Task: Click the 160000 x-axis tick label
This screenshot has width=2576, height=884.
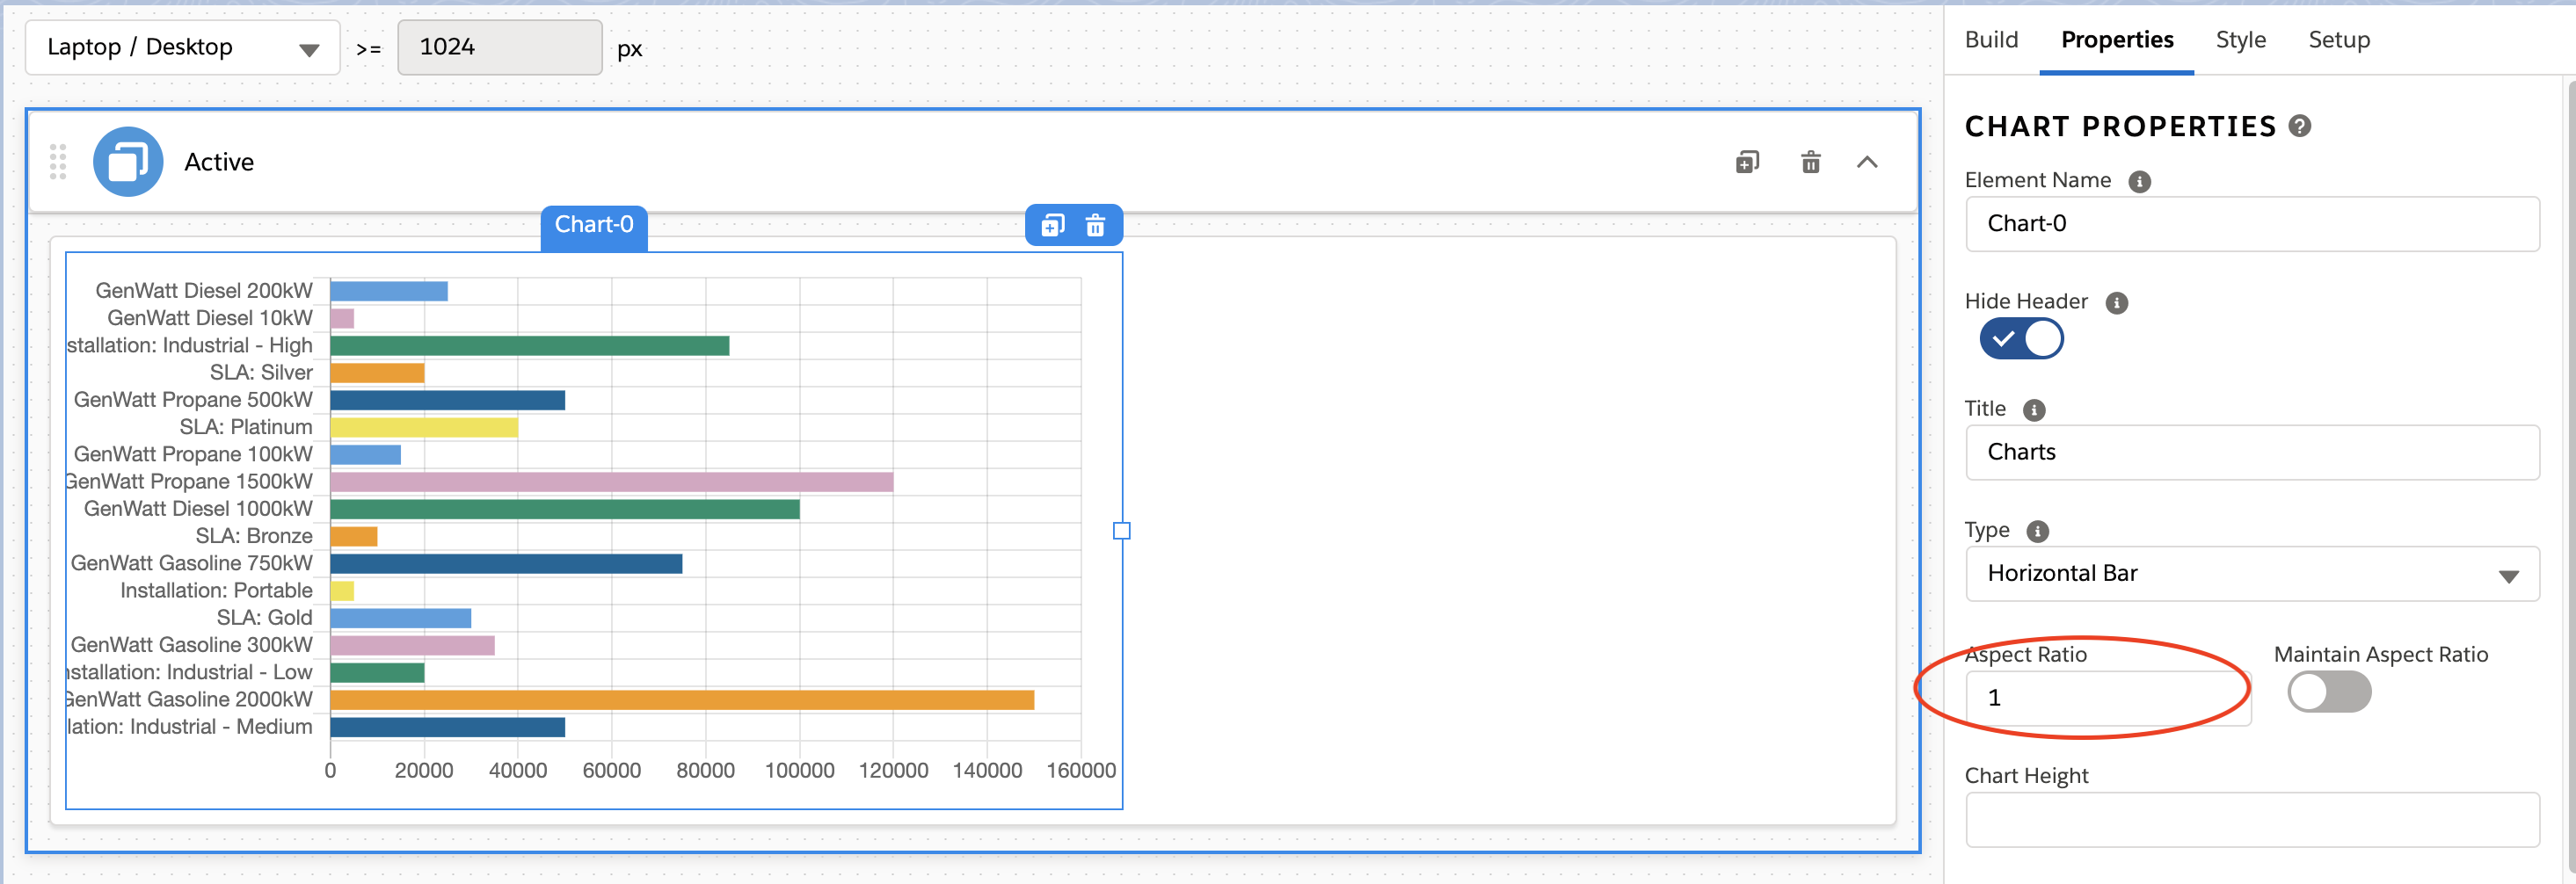Action: [1081, 771]
